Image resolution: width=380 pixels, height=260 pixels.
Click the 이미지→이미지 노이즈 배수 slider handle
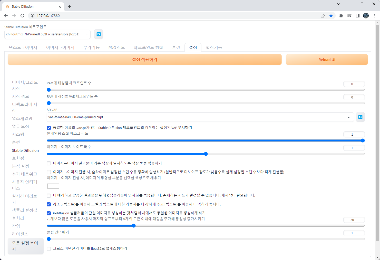click(x=206, y=154)
